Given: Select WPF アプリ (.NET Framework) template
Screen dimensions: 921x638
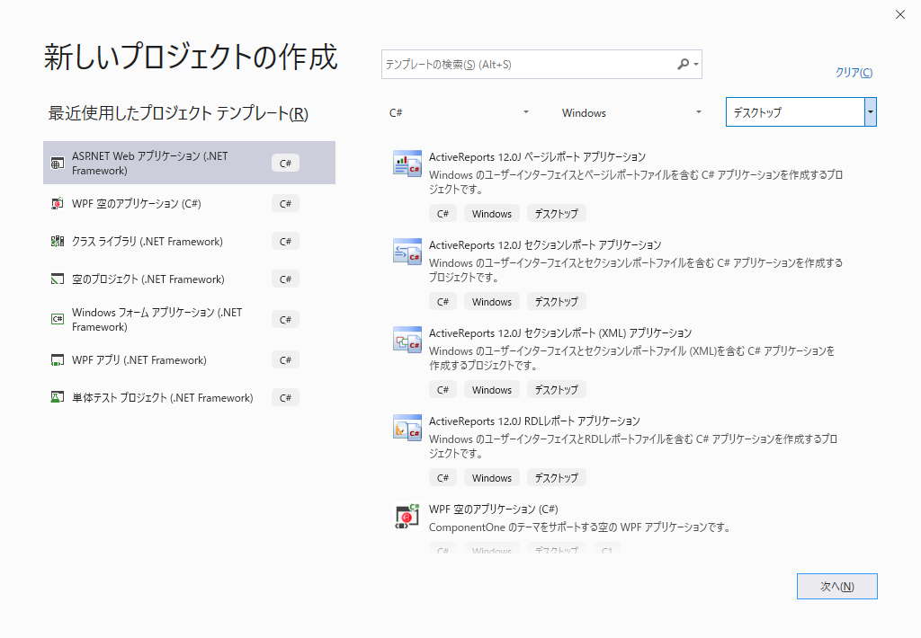Looking at the screenshot, I should point(189,360).
